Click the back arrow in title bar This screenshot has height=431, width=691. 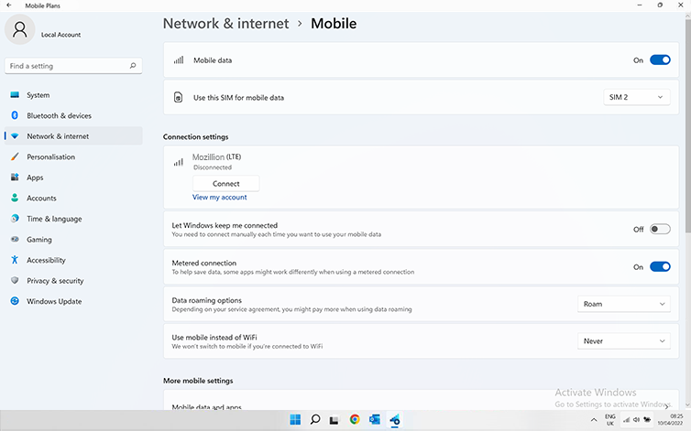(x=9, y=5)
